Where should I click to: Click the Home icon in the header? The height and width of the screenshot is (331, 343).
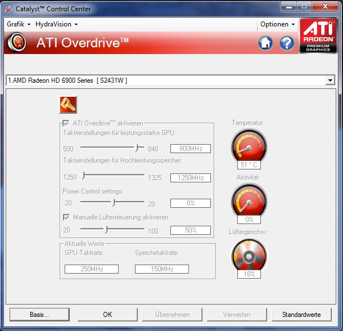tap(265, 42)
